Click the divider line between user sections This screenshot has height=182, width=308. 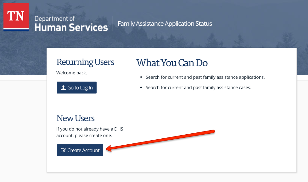(x=91, y=104)
